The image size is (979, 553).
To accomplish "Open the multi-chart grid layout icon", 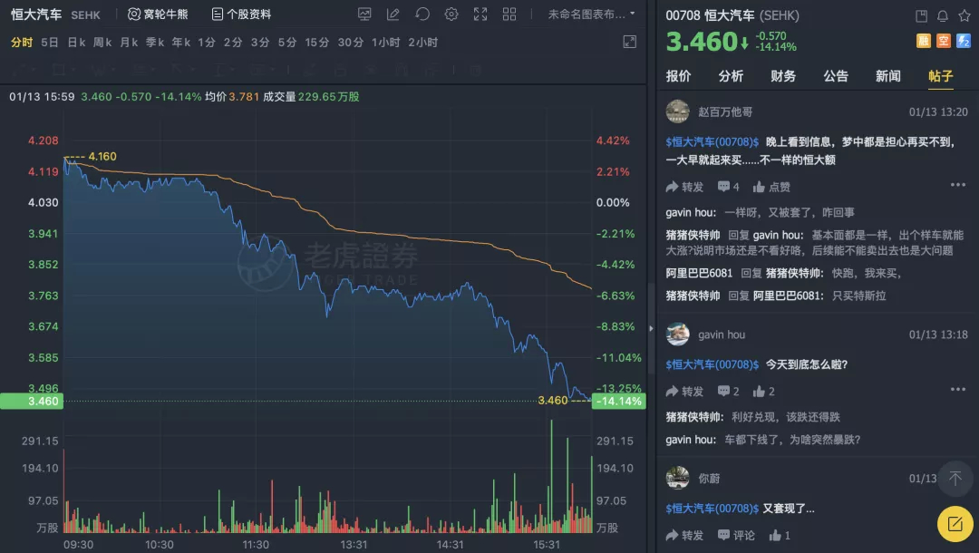I will tap(509, 14).
